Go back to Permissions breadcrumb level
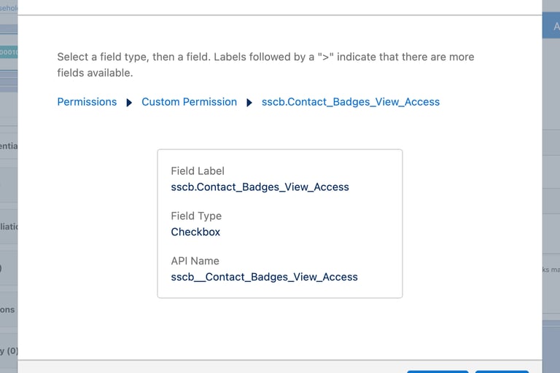The width and height of the screenshot is (560, 373). coord(87,102)
